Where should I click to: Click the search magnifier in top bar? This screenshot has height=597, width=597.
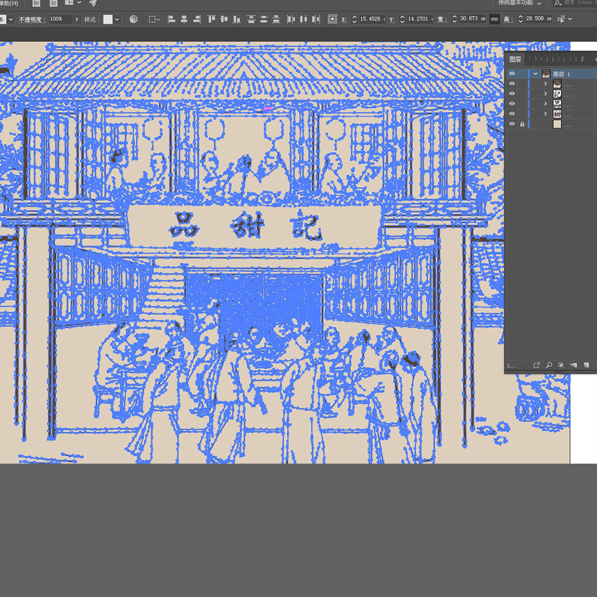(x=558, y=3)
